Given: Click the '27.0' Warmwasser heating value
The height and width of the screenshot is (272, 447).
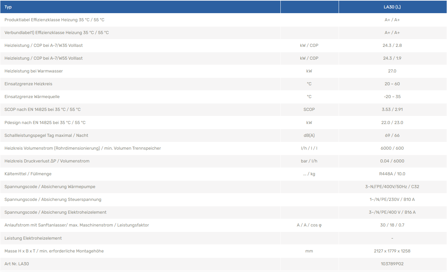Looking at the screenshot, I should (x=392, y=71).
